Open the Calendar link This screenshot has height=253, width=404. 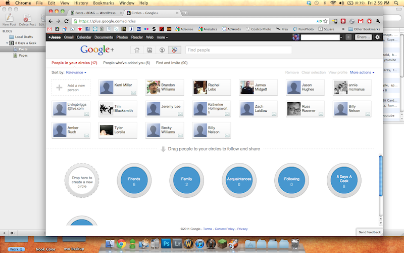tap(84, 37)
